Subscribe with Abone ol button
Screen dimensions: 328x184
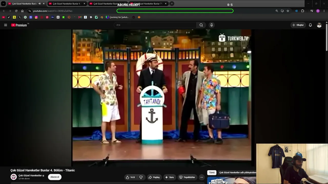(x=55, y=177)
